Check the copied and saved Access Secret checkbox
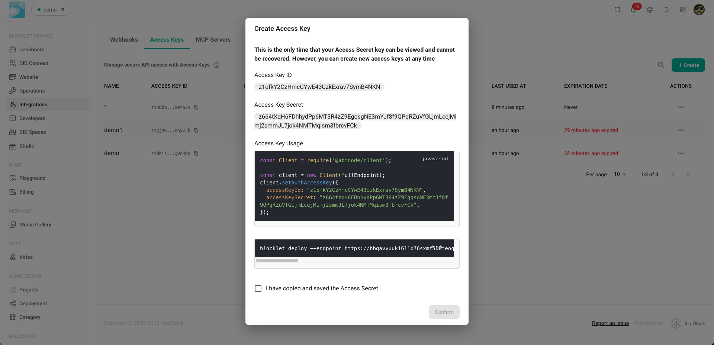The width and height of the screenshot is (714, 345). click(258, 288)
